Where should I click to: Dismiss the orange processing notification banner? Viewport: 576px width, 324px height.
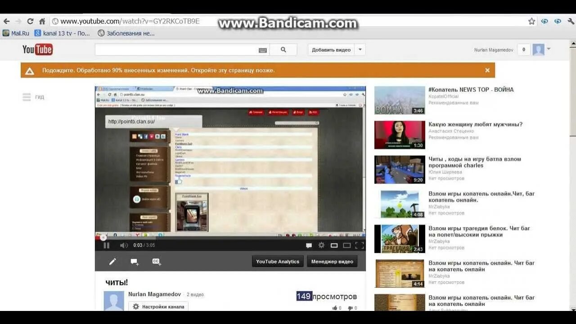[487, 70]
